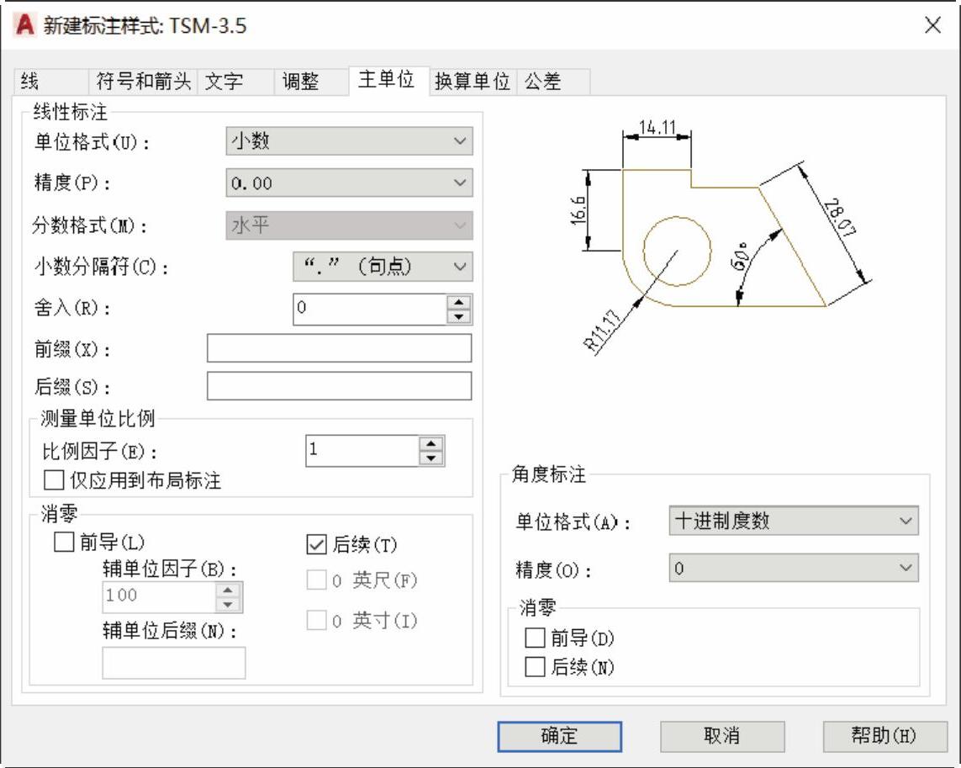The image size is (961, 768).
Task: Increase 比例因子(E) with the up arrow
Action: 431,443
